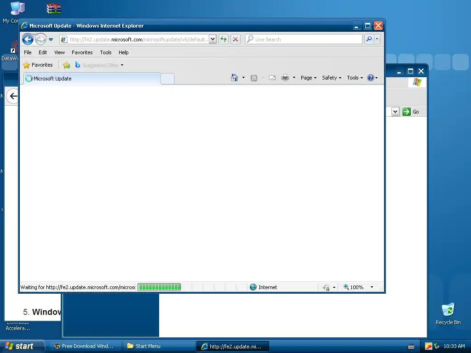Screen dimensions: 471x353
Task: Open the Help menu
Action: pos(123,52)
